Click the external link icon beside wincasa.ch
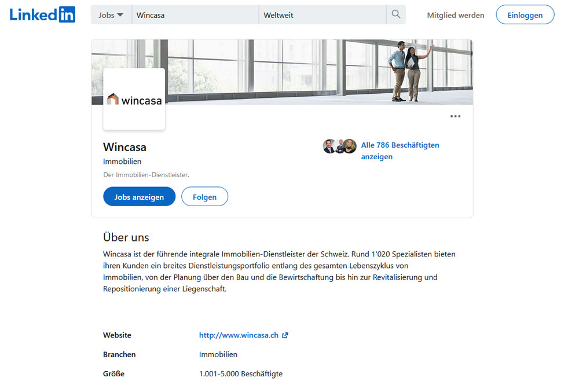Image resolution: width=579 pixels, height=385 pixels. coord(285,335)
